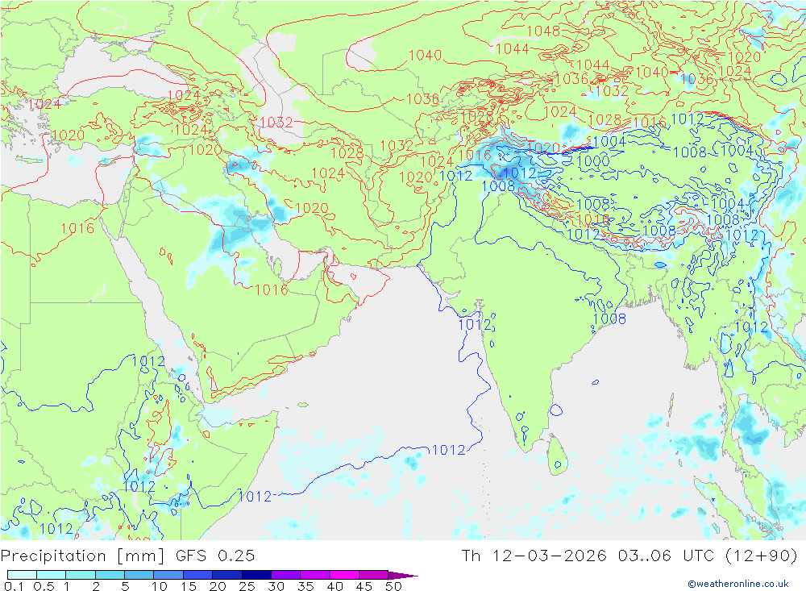Click the 'Th 12-03-2026 03..06 UTC (12+90)' timestamp
This screenshot has height=591, width=806.
(629, 556)
